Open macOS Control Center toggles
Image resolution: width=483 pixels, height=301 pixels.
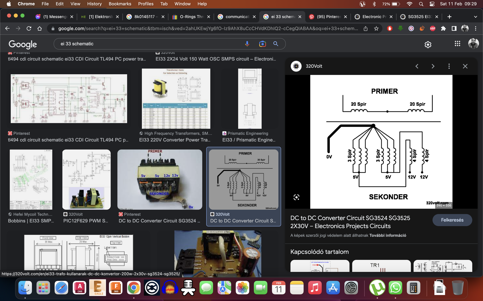[x=432, y=4]
